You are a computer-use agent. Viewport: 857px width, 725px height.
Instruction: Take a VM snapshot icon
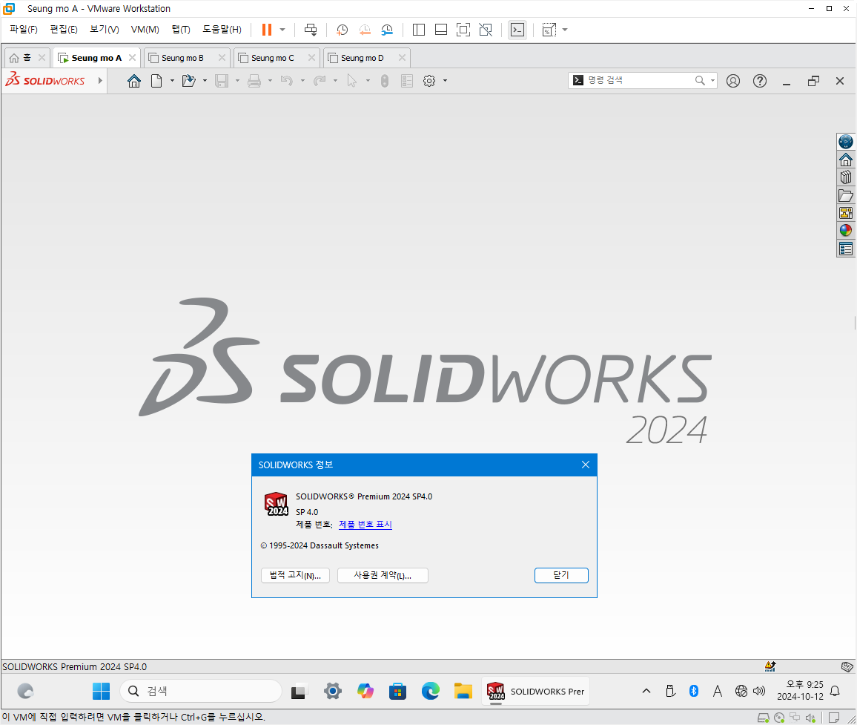[343, 30]
